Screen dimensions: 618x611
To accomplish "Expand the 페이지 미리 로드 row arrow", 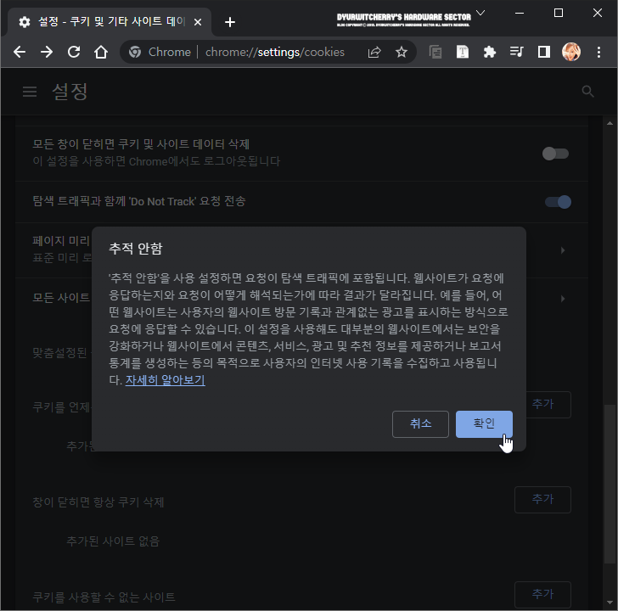I will coord(563,250).
